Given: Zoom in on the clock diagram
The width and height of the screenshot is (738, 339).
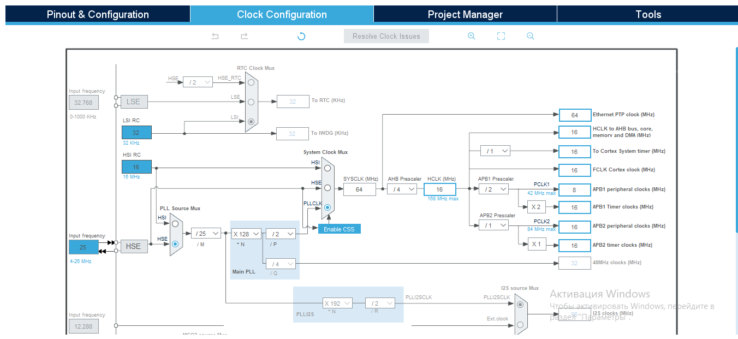Looking at the screenshot, I should [472, 36].
